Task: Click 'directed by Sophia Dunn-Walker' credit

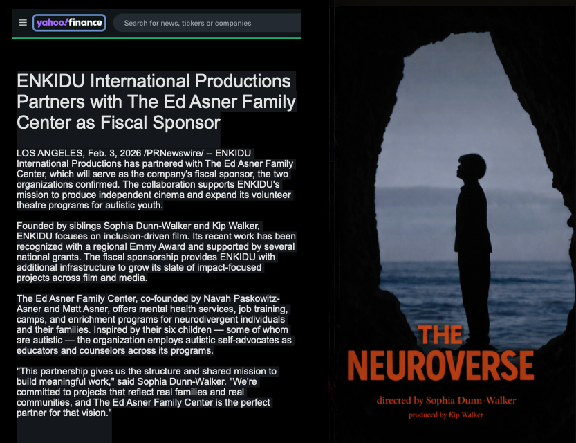Action: tap(446, 400)
